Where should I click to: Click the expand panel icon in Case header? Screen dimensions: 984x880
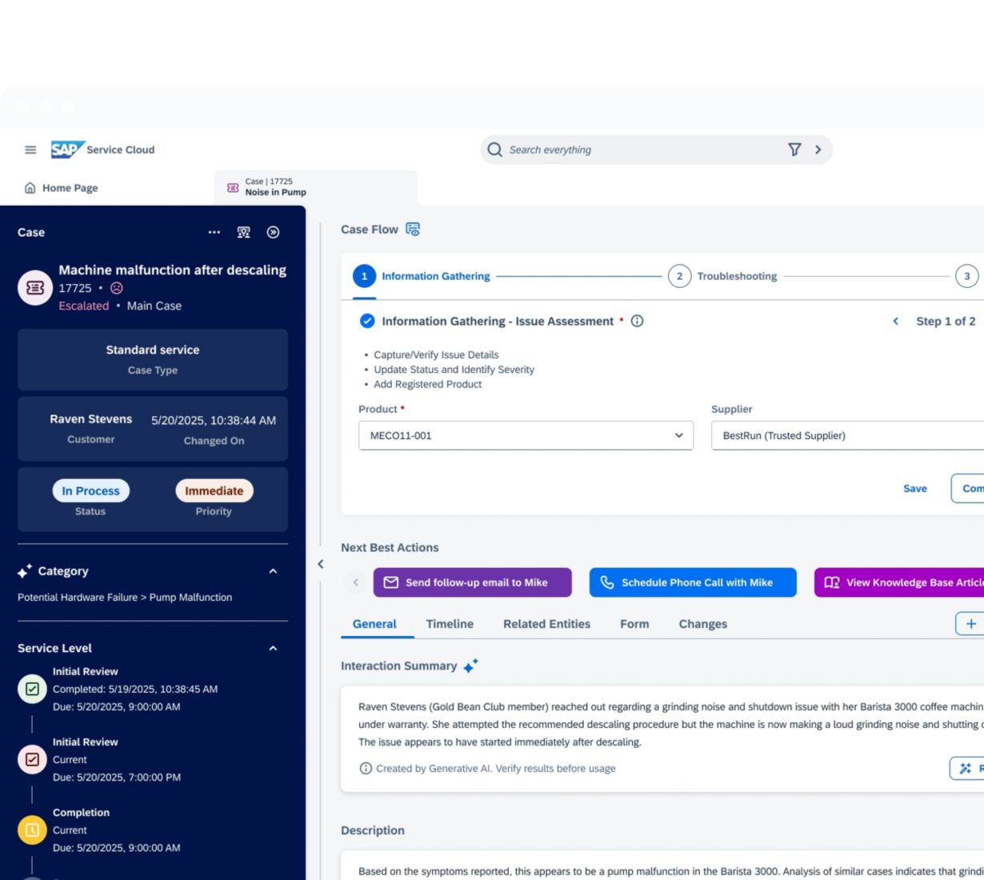(x=273, y=233)
